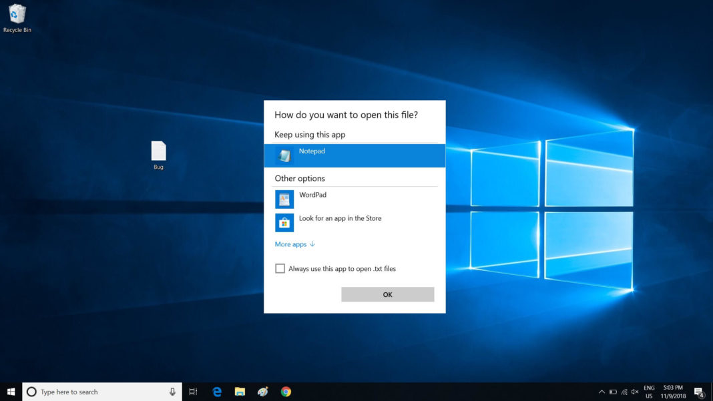Click the Type here to search field

pyautogui.click(x=102, y=392)
